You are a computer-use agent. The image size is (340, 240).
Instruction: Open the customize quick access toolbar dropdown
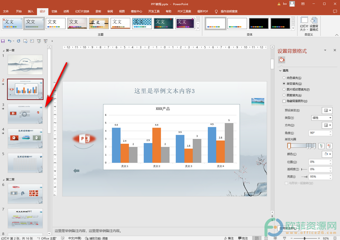tap(52, 41)
